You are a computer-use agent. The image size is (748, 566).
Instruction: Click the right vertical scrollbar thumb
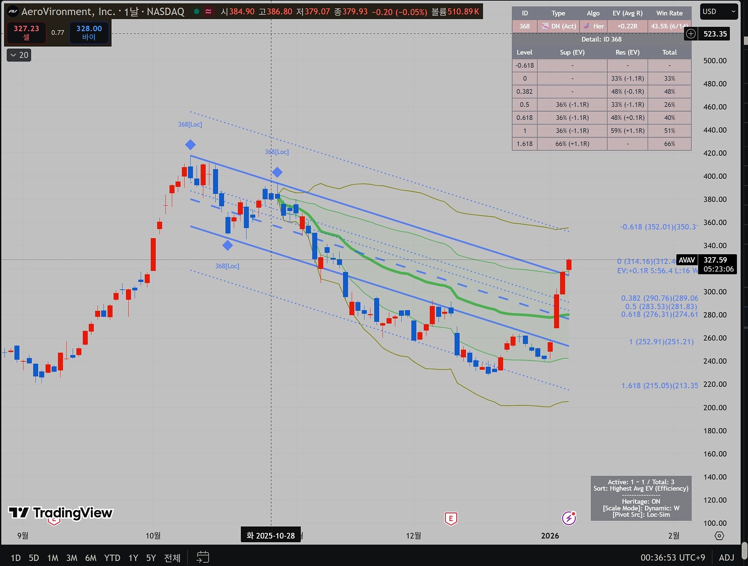coord(744,550)
